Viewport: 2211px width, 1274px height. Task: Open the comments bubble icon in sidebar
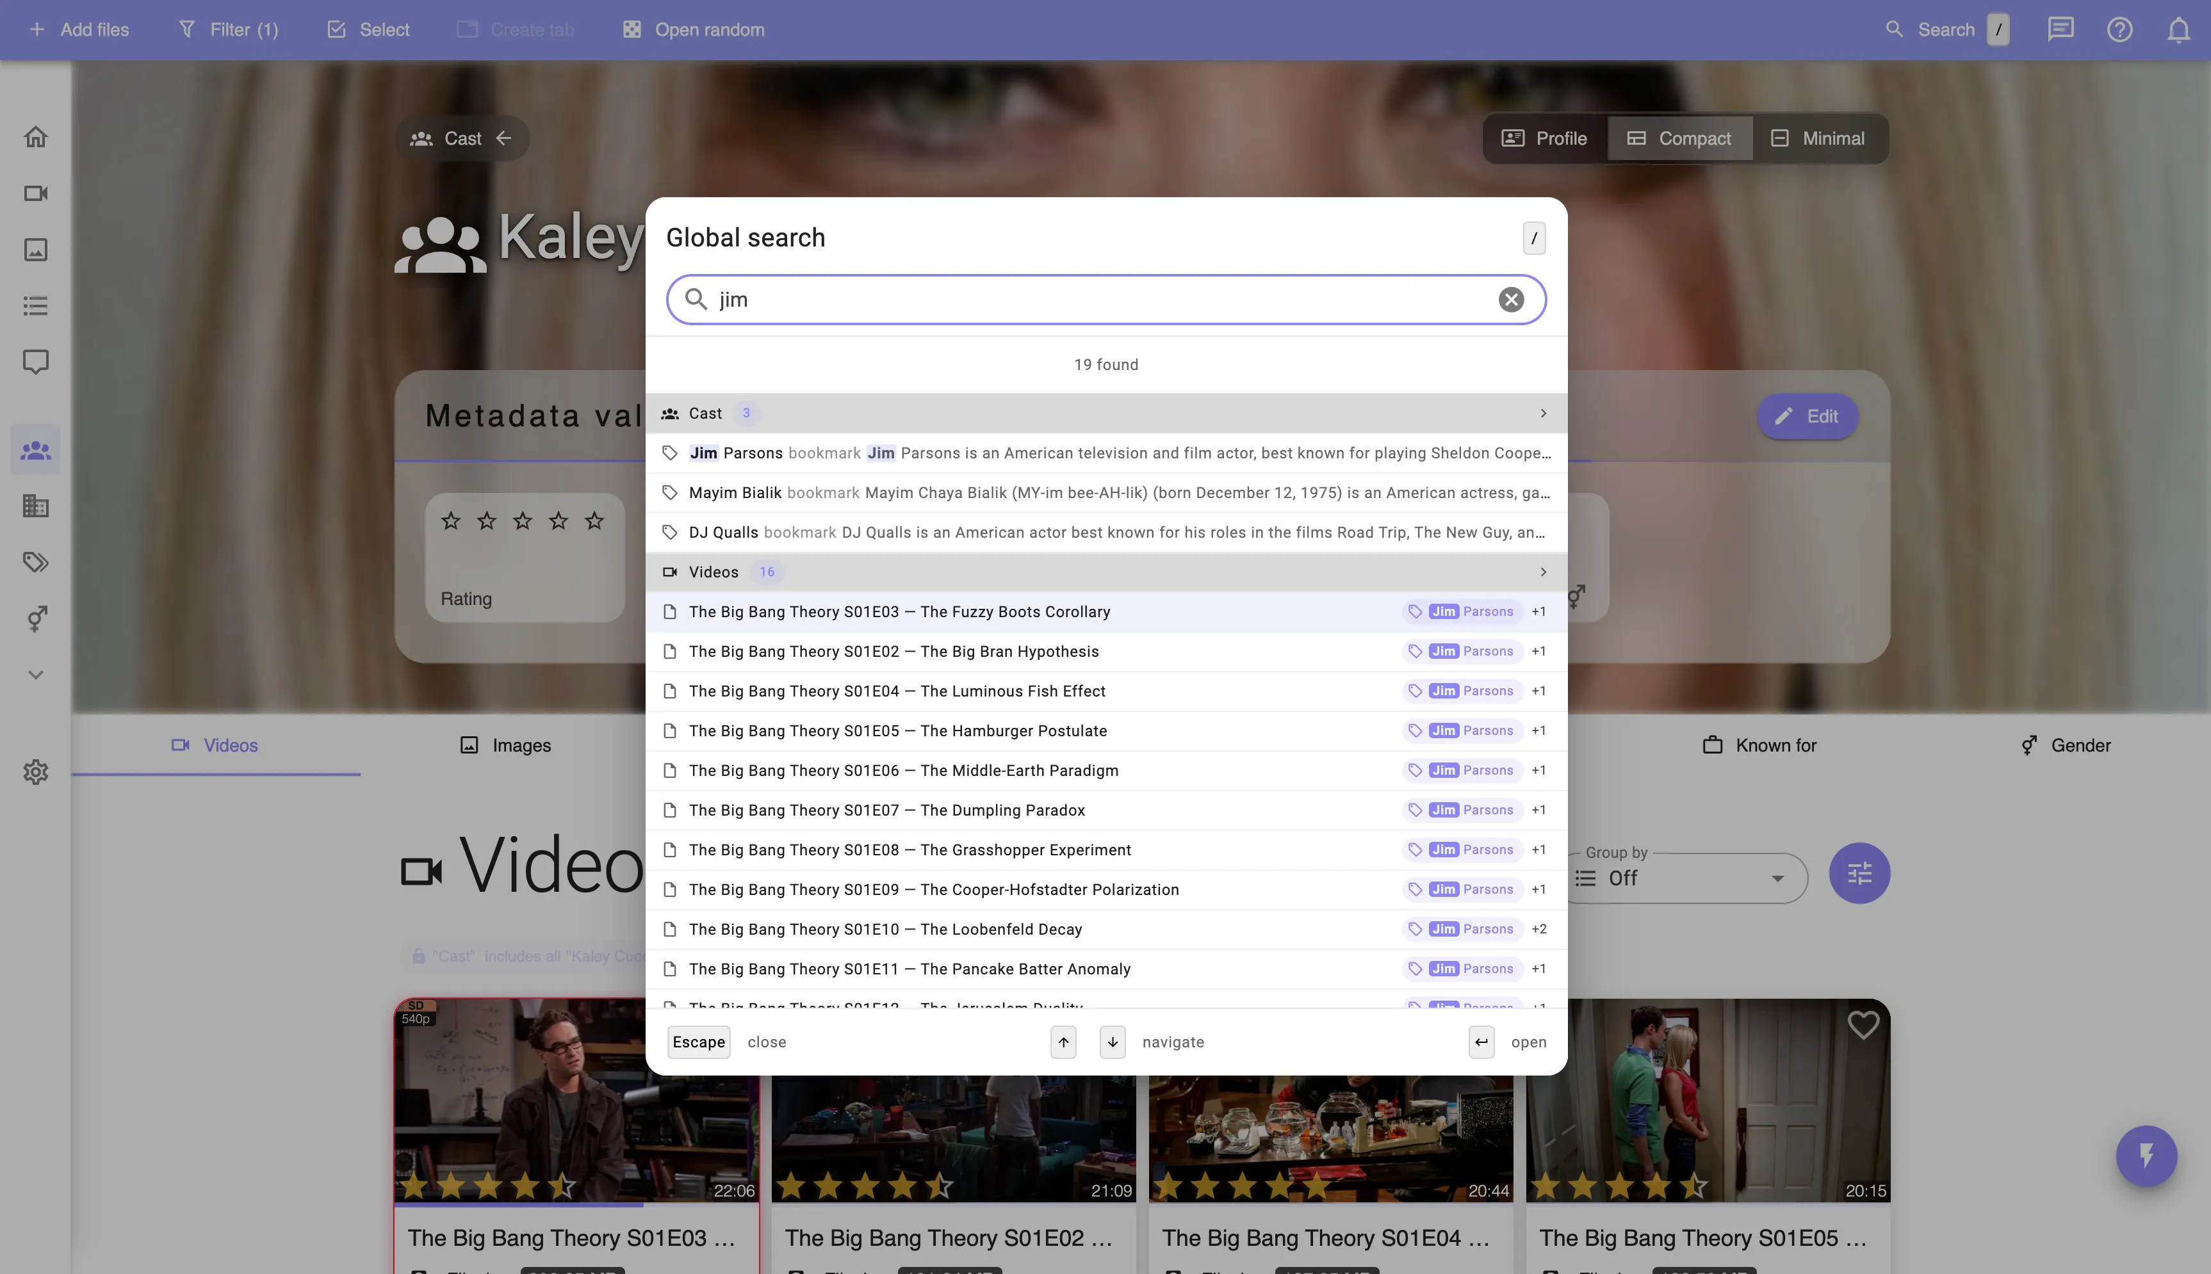(35, 362)
